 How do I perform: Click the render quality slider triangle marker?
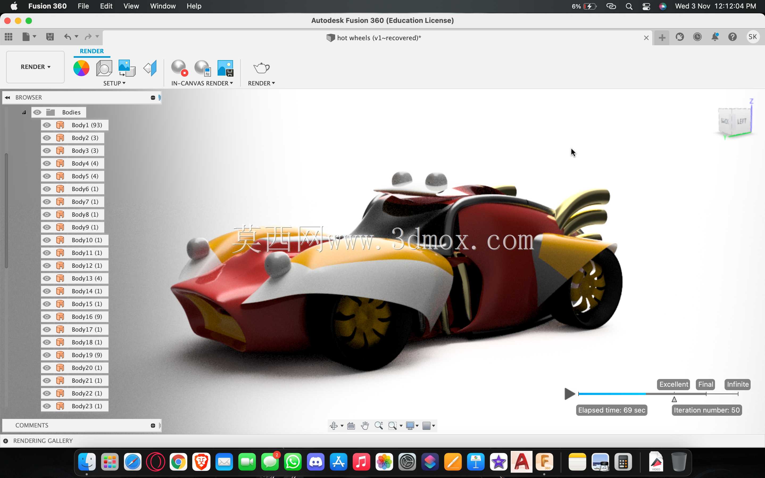pyautogui.click(x=674, y=399)
